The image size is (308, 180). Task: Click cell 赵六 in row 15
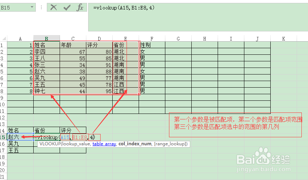coord(20,137)
